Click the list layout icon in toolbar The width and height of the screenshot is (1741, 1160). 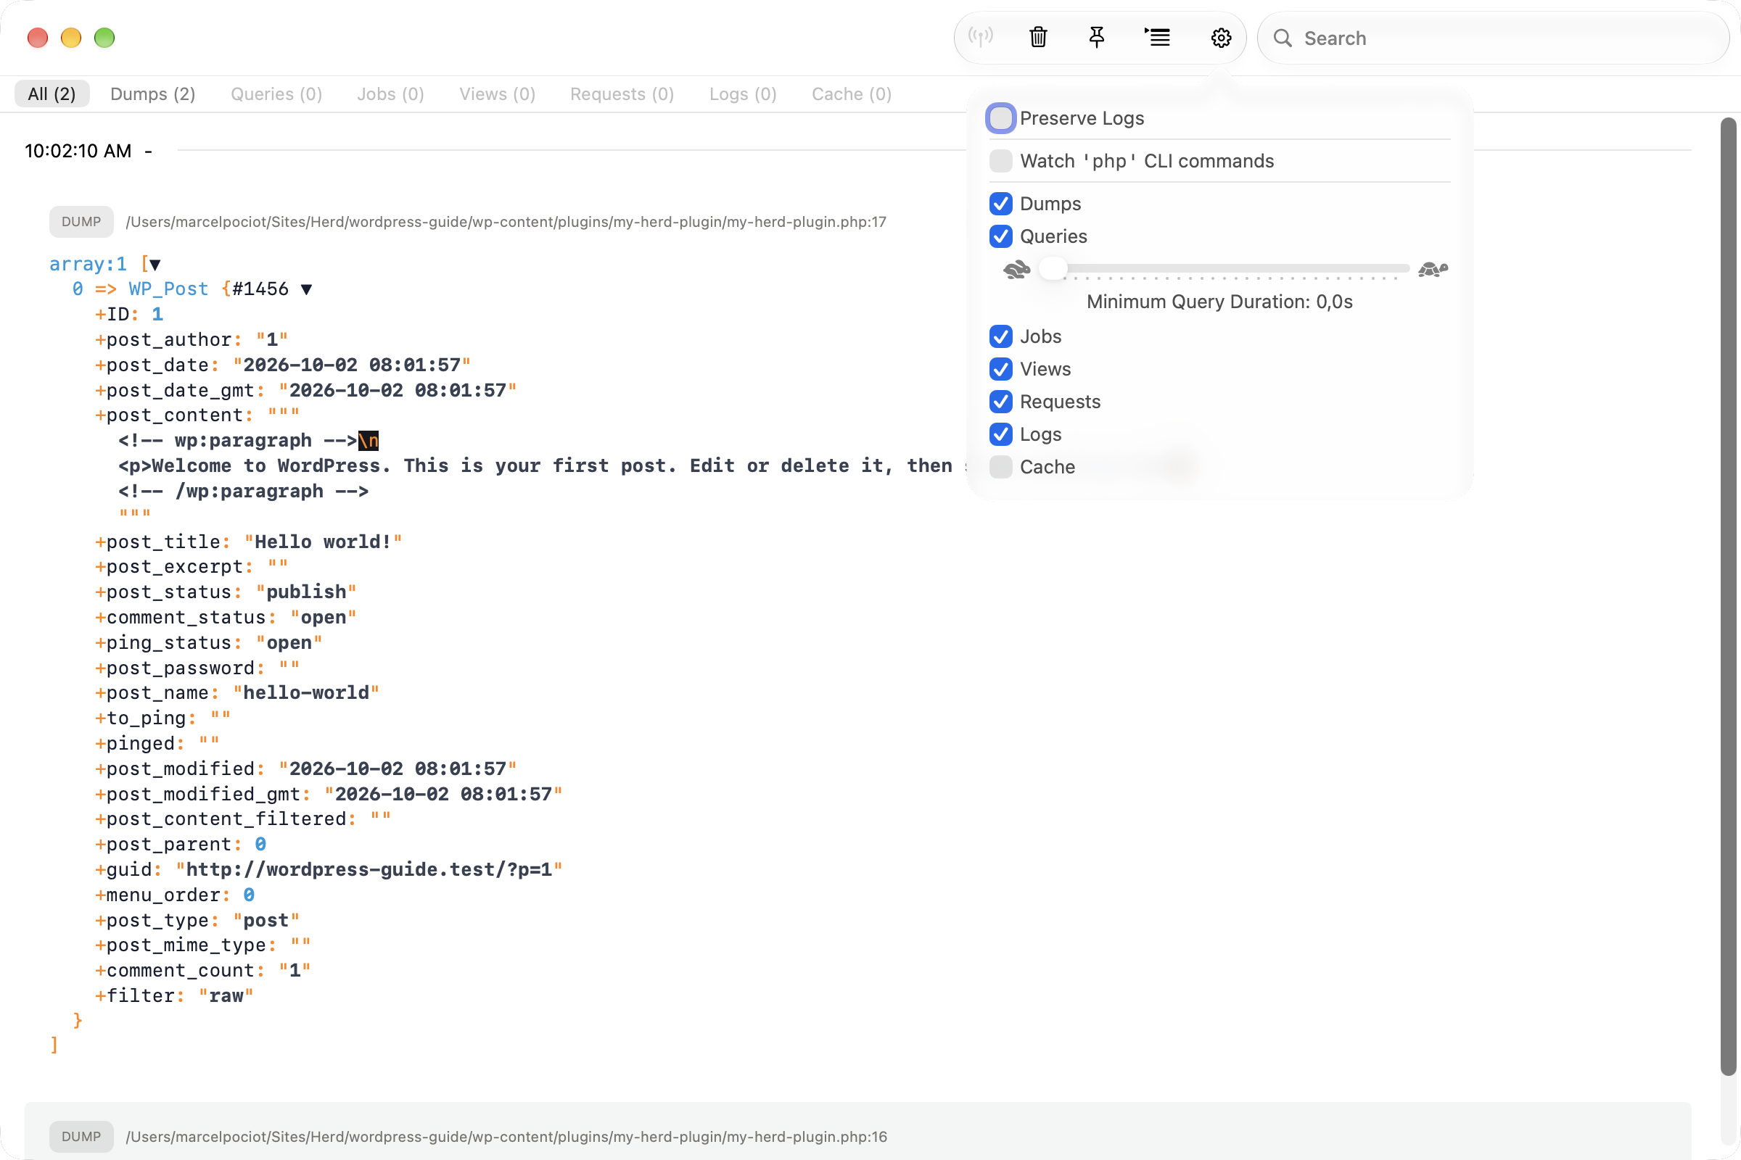coord(1158,37)
